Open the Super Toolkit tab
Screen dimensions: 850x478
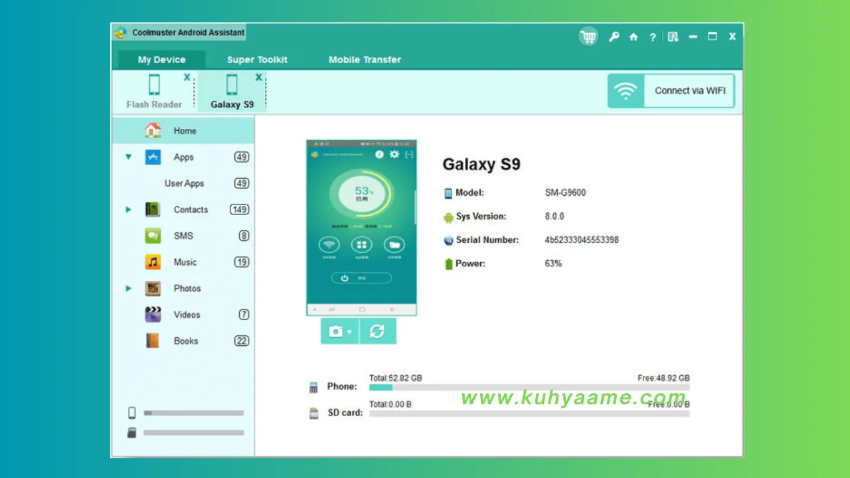(x=257, y=59)
